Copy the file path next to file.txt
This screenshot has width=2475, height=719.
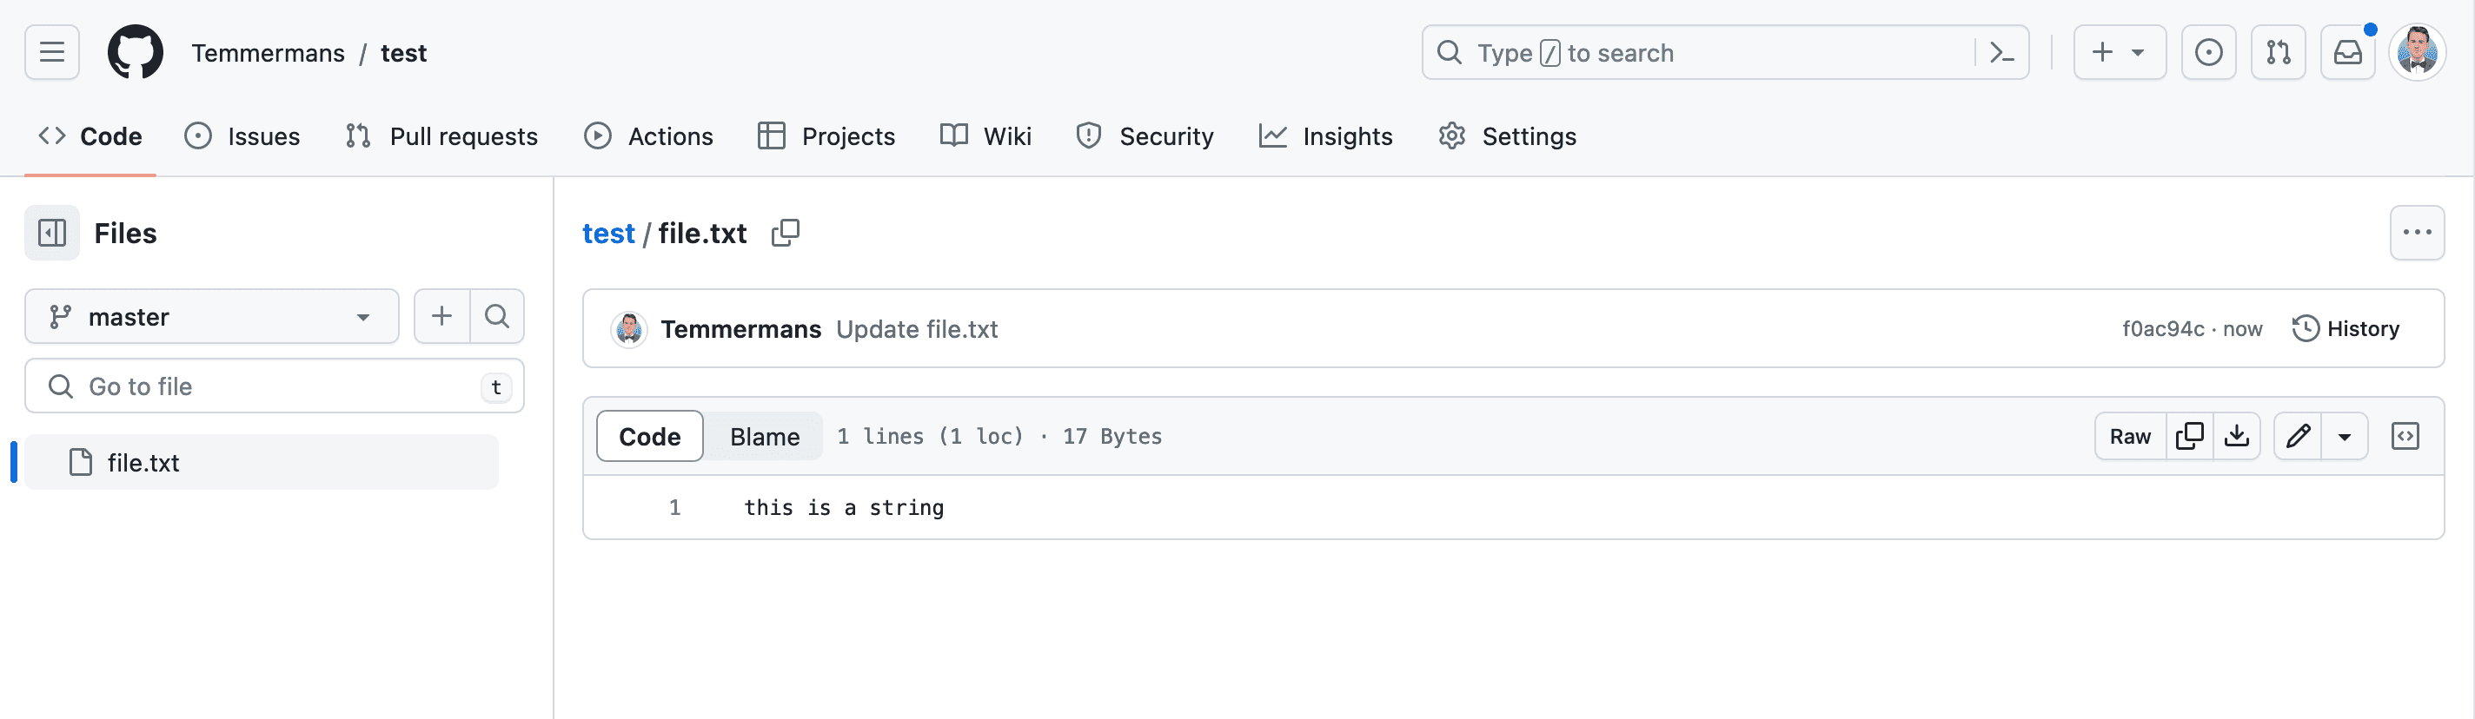785,234
